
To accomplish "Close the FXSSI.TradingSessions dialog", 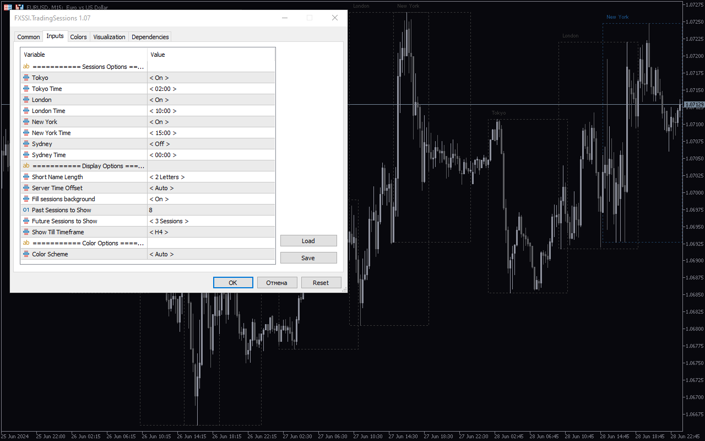I will [x=335, y=18].
